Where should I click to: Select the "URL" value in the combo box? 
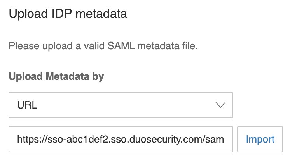click(x=27, y=105)
